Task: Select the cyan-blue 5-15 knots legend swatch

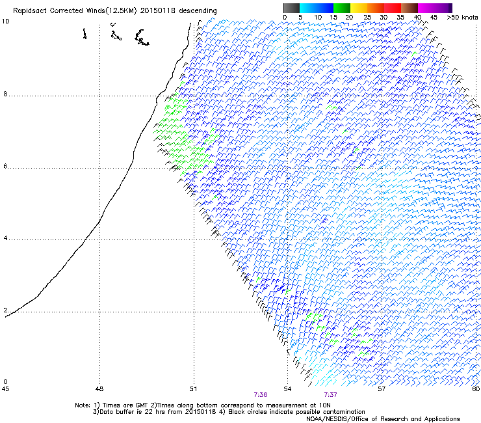Action: coord(317,8)
